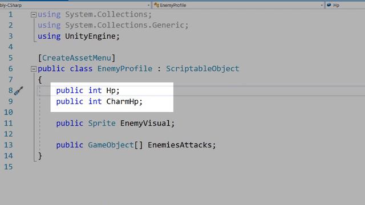
Task: Click the Sprite type on line 11
Action: point(102,123)
